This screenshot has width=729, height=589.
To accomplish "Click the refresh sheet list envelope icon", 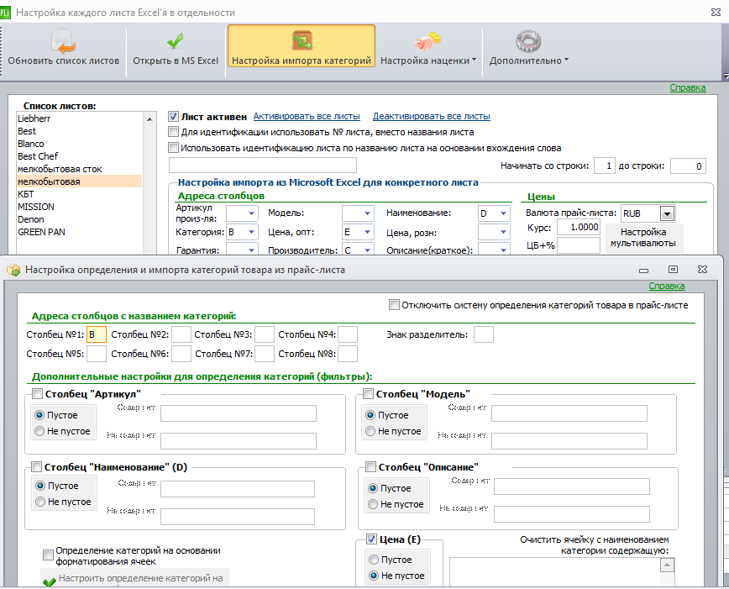I will (x=63, y=41).
